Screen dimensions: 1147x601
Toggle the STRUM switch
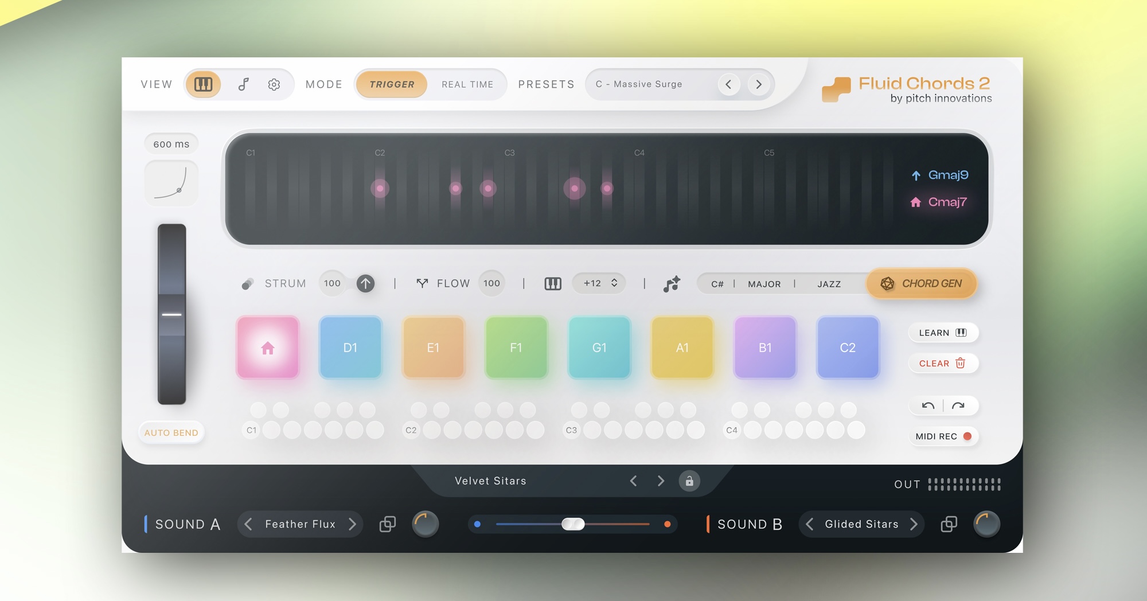248,283
